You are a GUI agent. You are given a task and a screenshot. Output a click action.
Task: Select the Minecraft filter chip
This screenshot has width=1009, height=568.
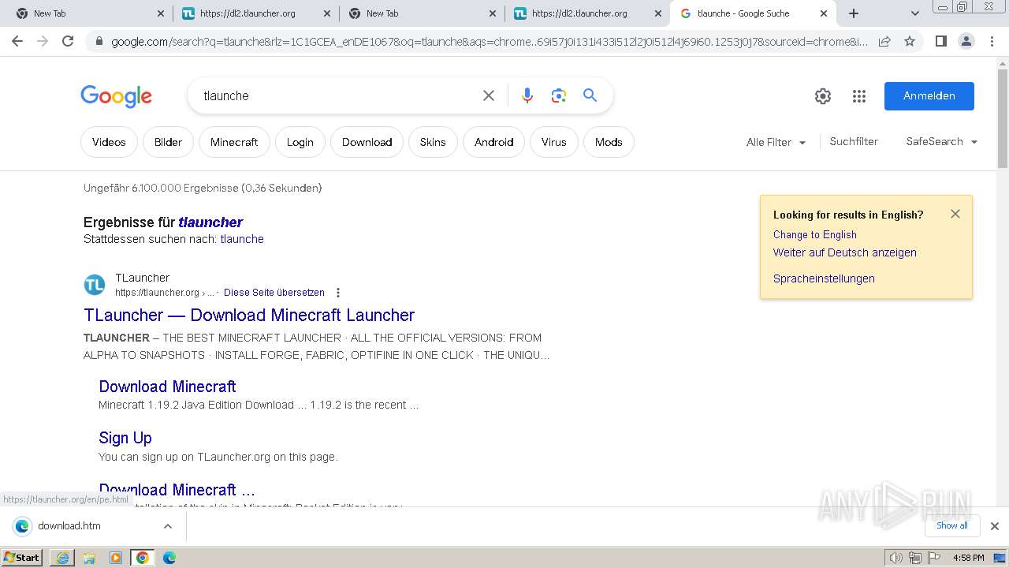[x=234, y=142]
